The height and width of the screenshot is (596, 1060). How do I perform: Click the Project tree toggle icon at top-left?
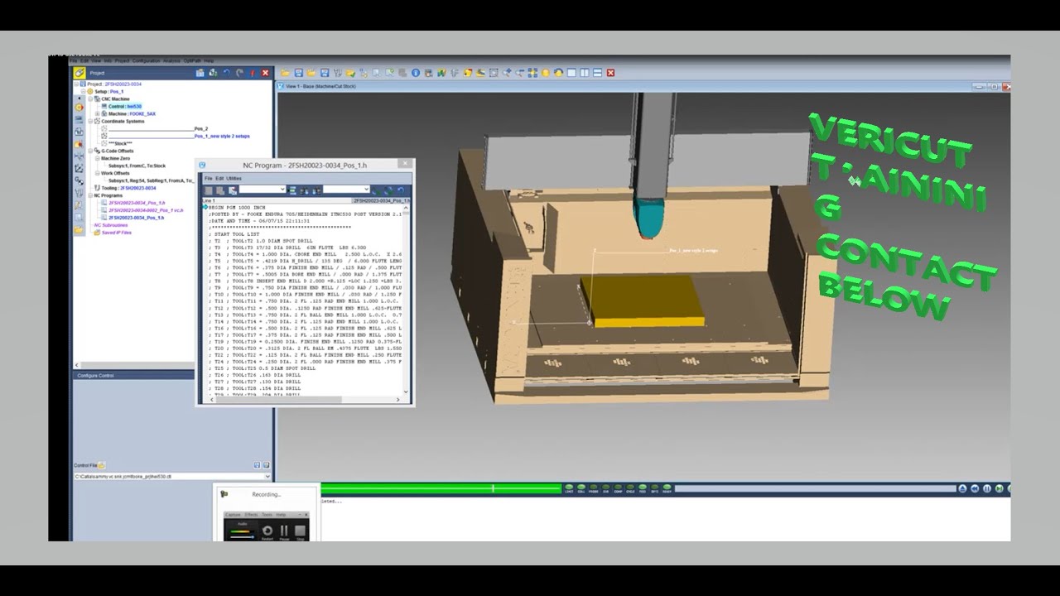(79, 73)
